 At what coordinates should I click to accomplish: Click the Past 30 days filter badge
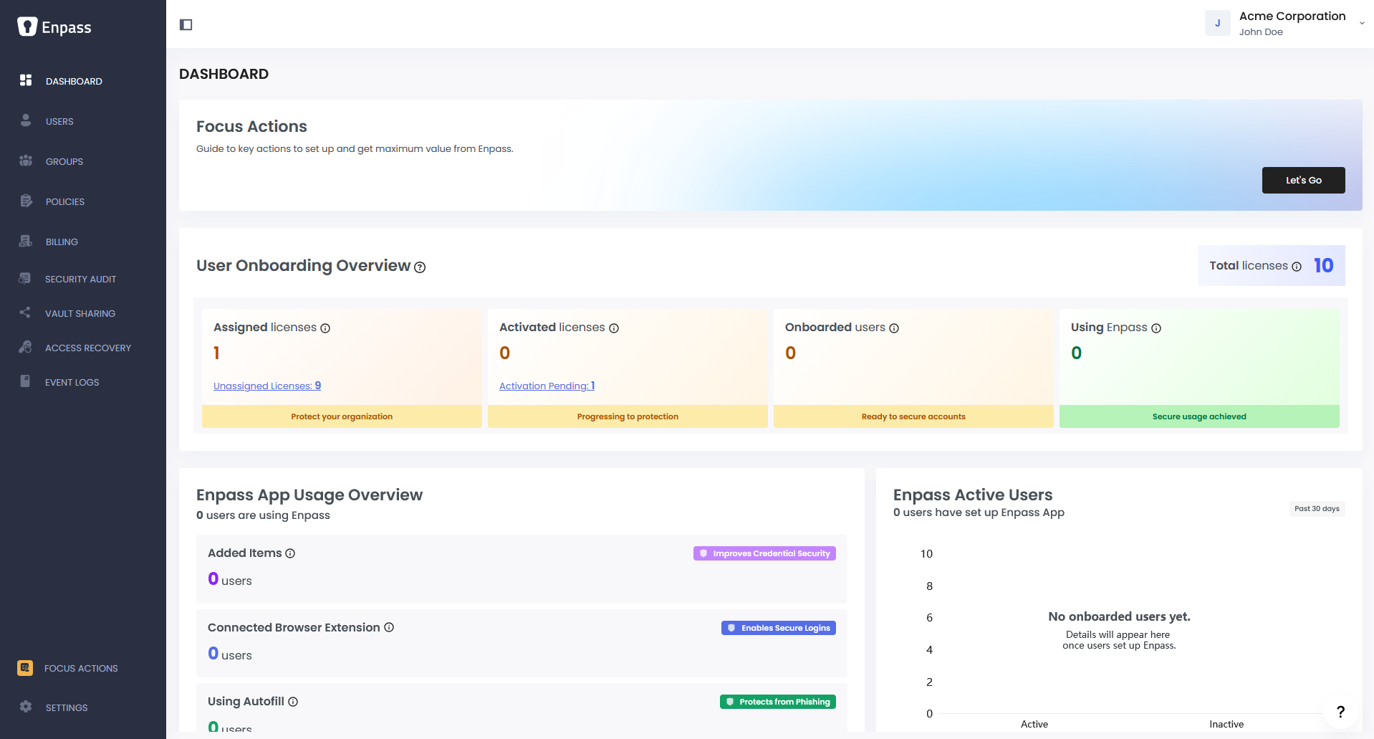tap(1317, 509)
